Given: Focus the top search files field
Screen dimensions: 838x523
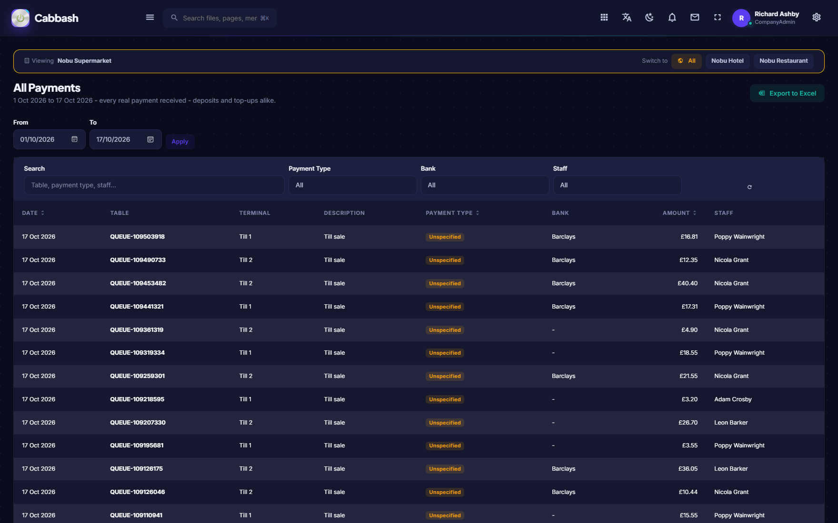Looking at the screenshot, I should click(x=220, y=18).
